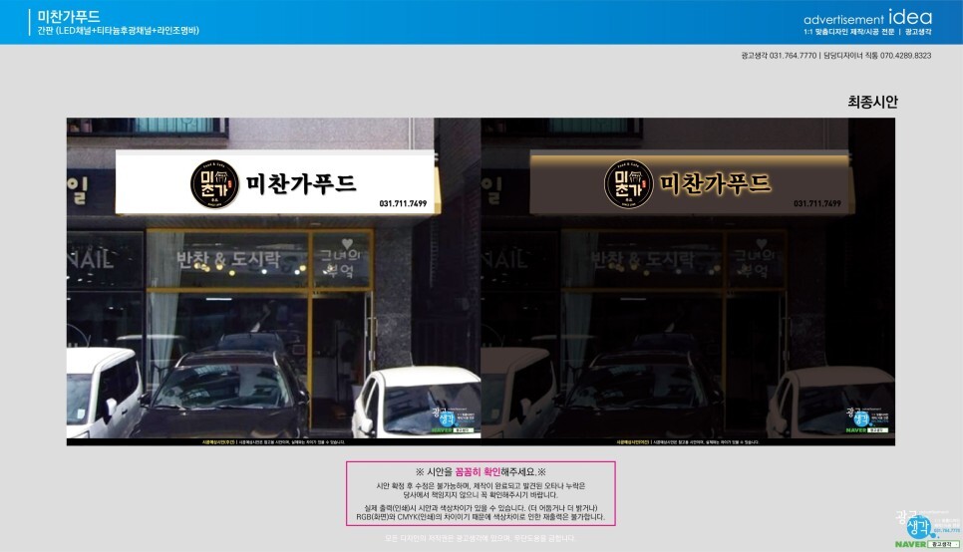The image size is (963, 552).
Task: Click the pink 시안을 꼼꼼히 확인해주세요 notice heading
Action: coord(481,471)
